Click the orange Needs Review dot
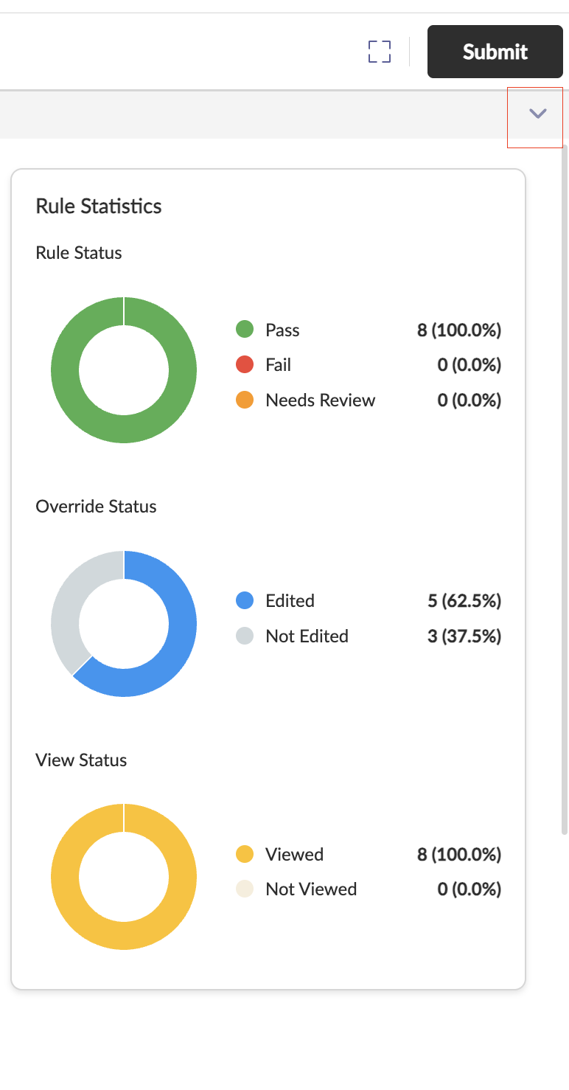 [x=244, y=400]
